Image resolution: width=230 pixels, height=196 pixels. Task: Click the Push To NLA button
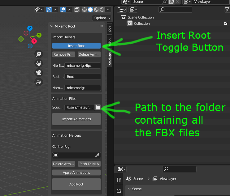[89, 164]
